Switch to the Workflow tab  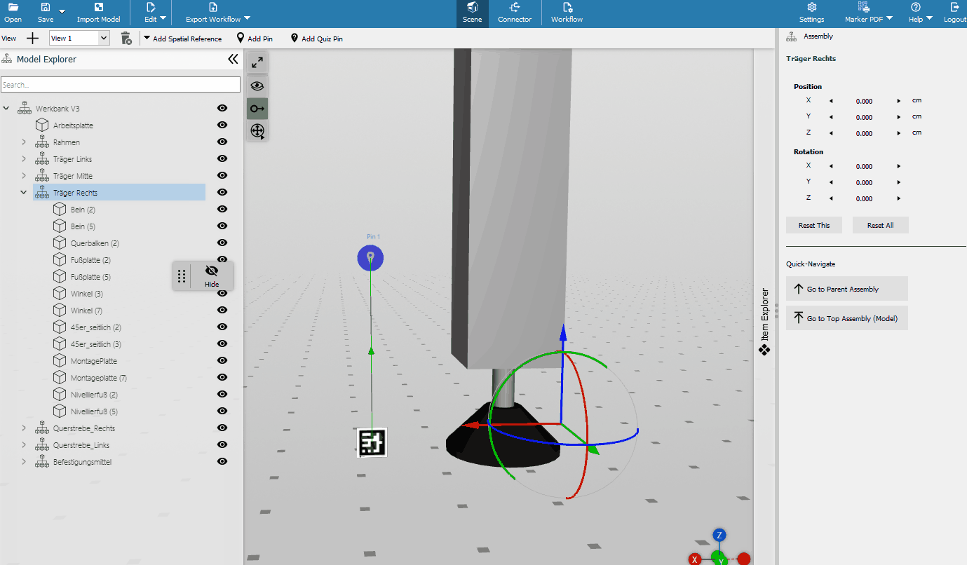click(x=567, y=13)
